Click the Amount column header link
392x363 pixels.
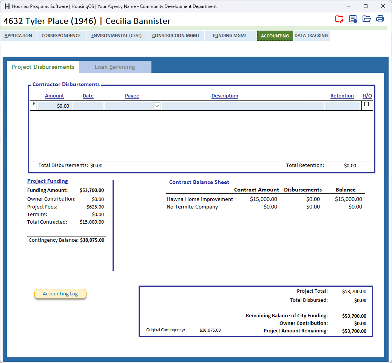point(54,96)
